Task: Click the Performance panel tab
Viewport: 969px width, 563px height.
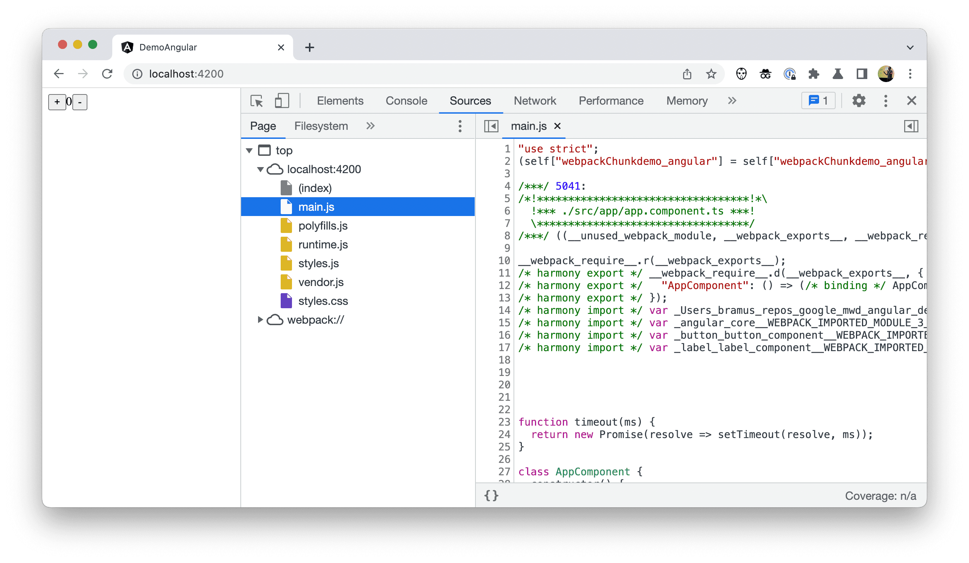Action: pos(610,101)
